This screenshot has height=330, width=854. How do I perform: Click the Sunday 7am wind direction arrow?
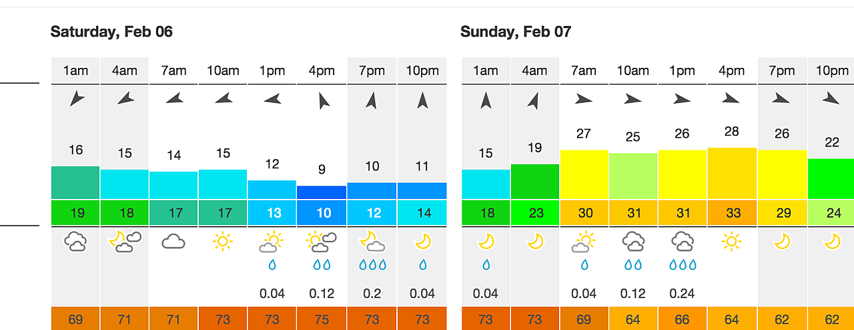coord(584,100)
